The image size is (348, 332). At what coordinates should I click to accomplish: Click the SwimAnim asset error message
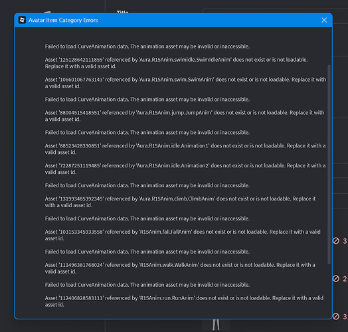click(185, 83)
